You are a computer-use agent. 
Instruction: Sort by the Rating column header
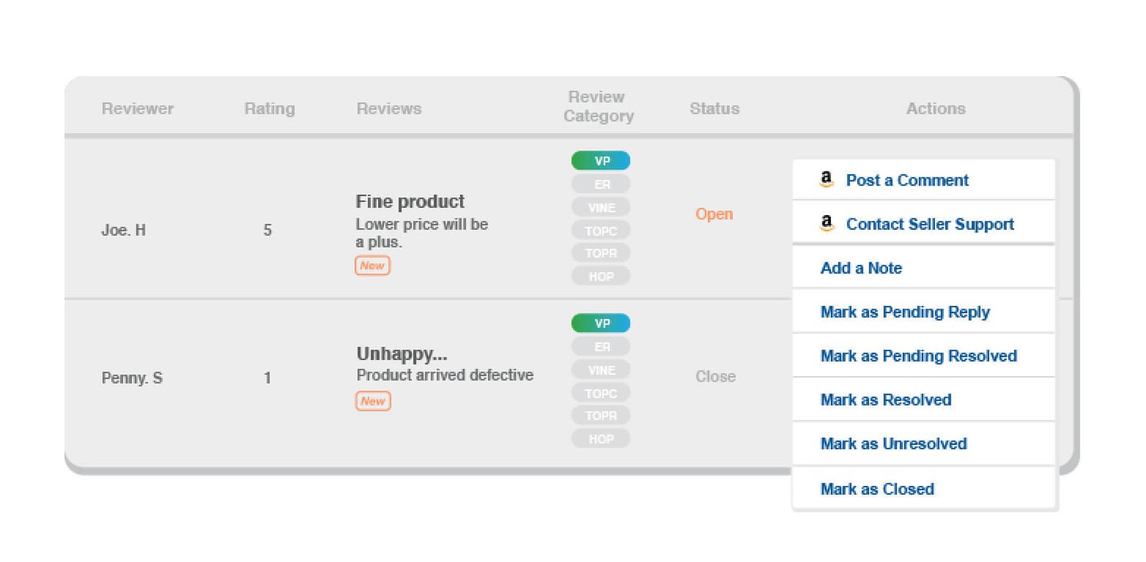[269, 109]
